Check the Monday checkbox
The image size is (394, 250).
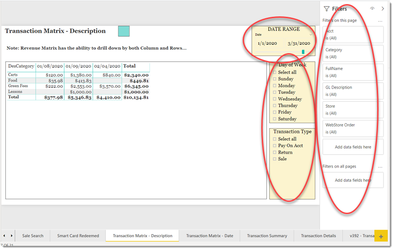pos(274,85)
